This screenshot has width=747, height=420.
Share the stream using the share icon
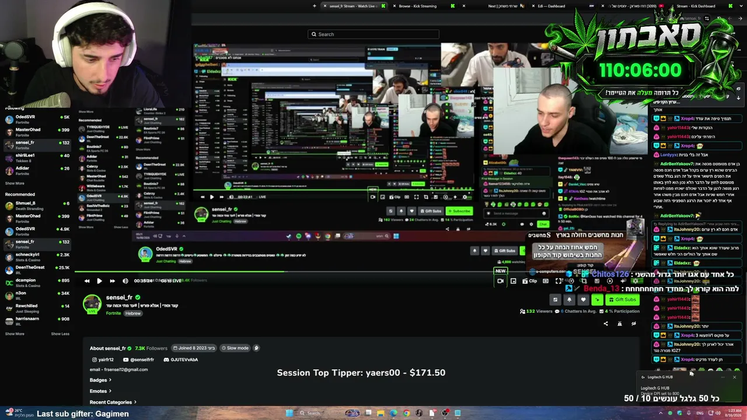pos(605,324)
